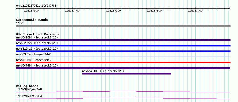Select the red nsv547968 variant bar

pyautogui.click(x=123, y=62)
